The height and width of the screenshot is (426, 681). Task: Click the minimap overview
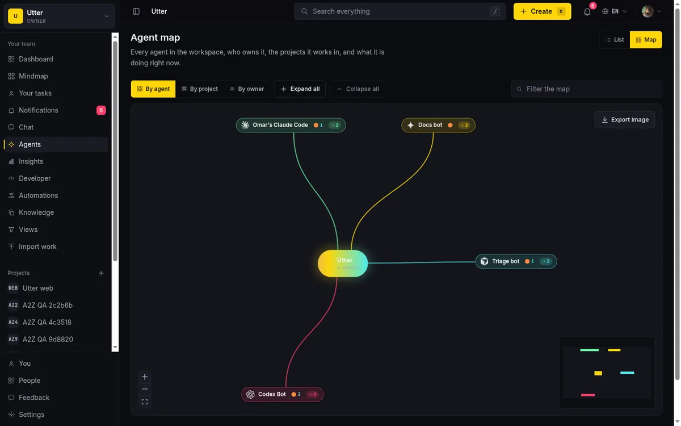pos(607,373)
